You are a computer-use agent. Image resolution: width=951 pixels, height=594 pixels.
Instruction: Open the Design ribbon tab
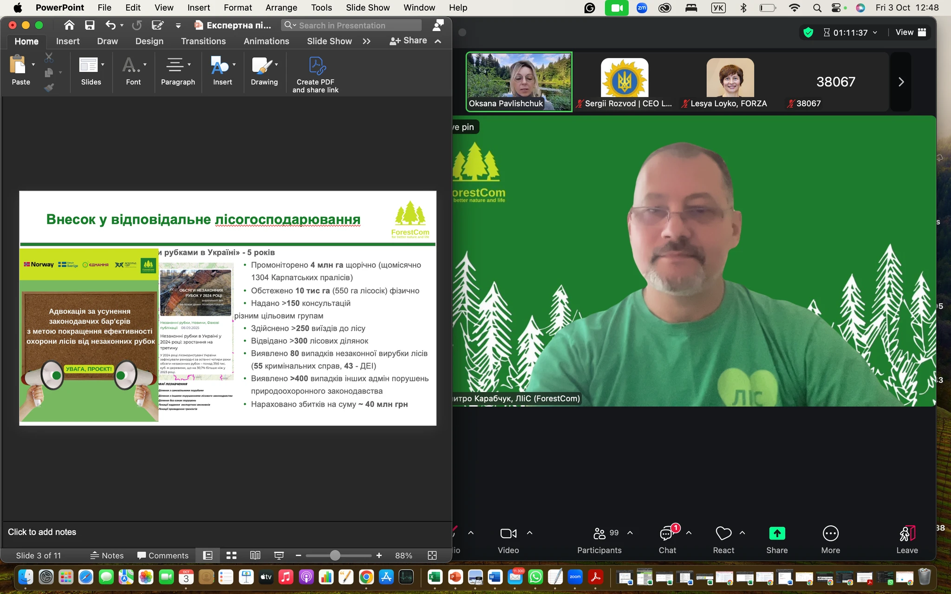pyautogui.click(x=149, y=41)
